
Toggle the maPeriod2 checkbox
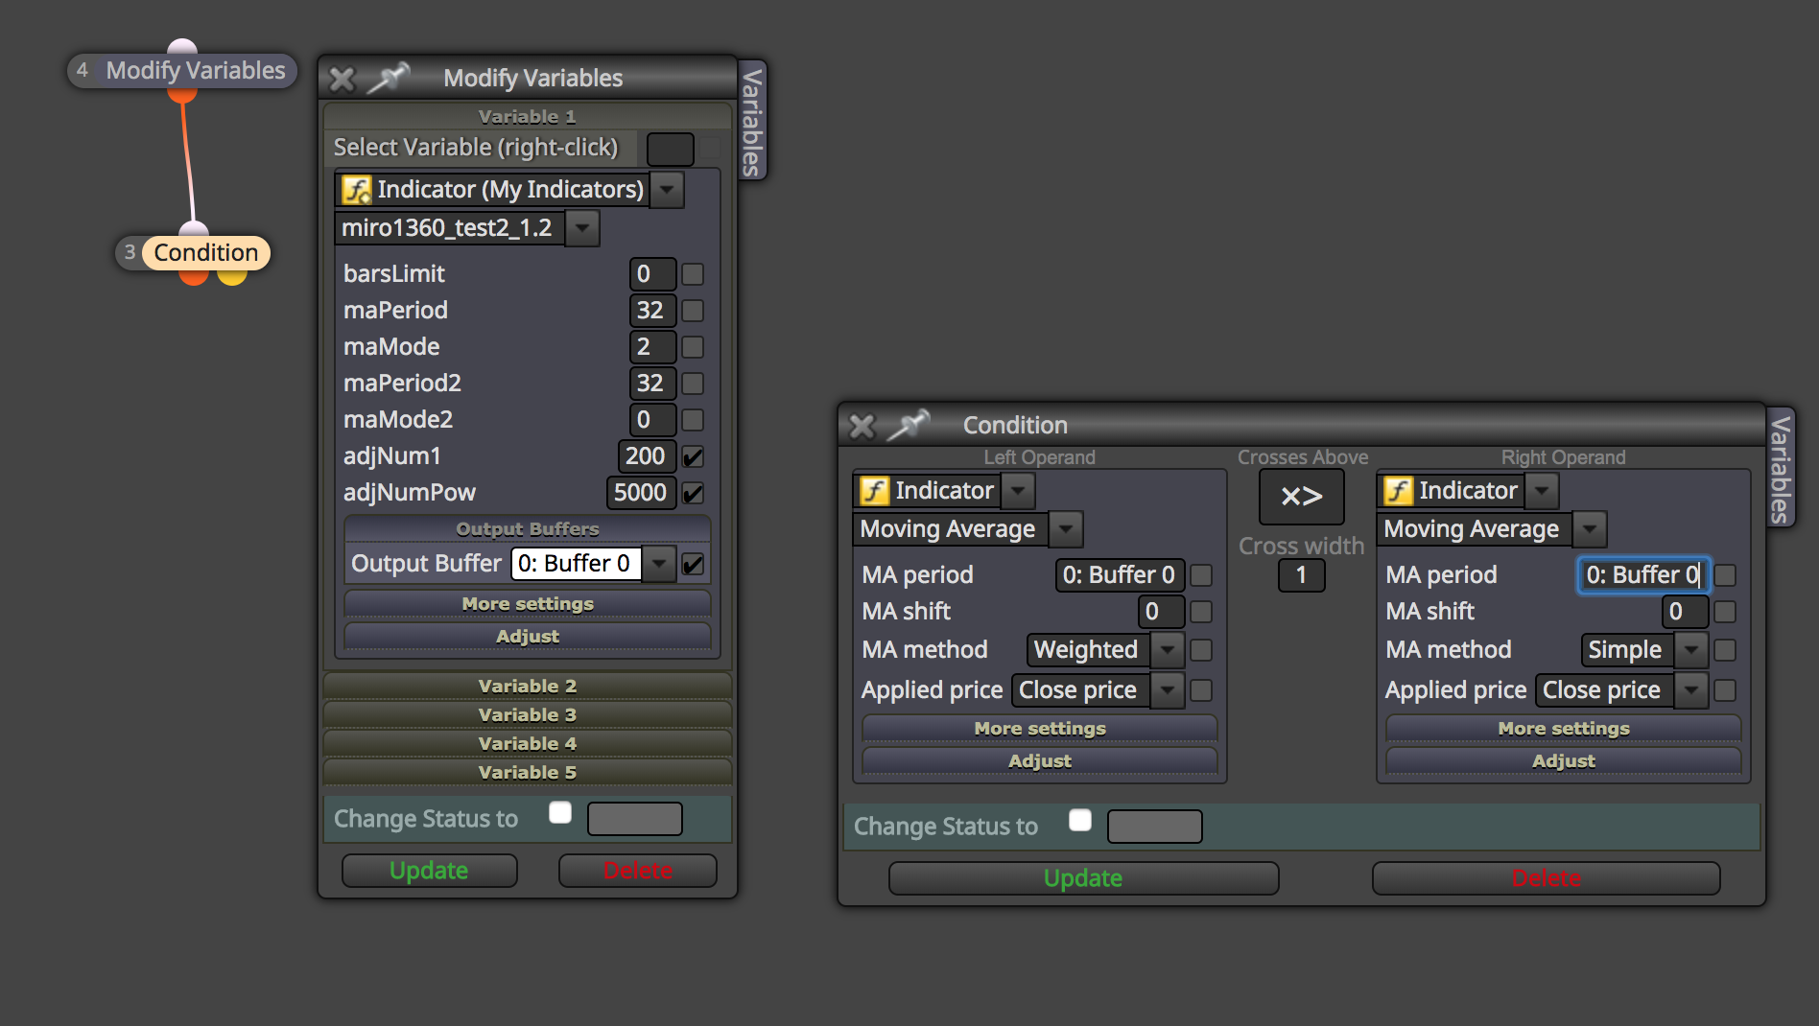coord(693,384)
